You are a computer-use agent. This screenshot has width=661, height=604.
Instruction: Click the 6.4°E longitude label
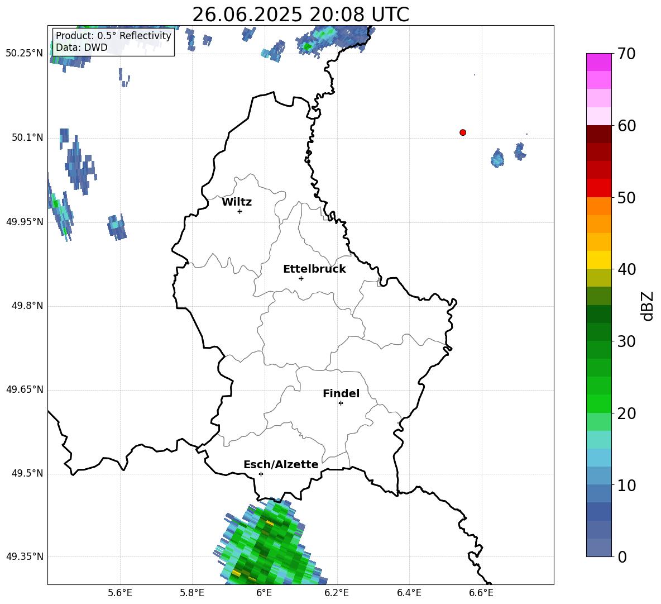pos(409,593)
